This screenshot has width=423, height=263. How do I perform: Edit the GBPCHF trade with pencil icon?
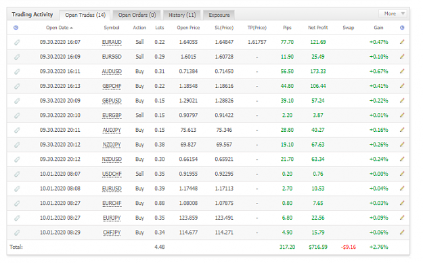coord(402,86)
